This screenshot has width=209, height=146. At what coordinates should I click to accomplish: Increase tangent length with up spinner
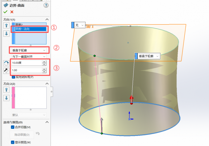[x=44, y=69]
